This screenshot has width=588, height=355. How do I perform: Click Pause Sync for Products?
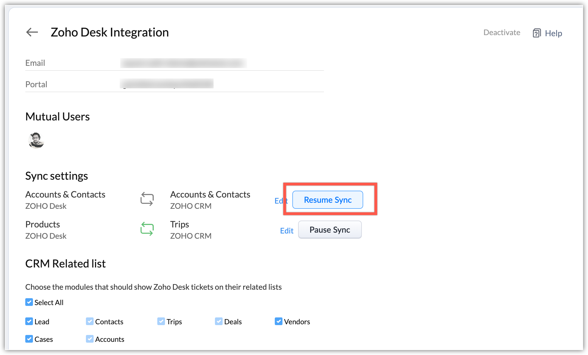(330, 230)
